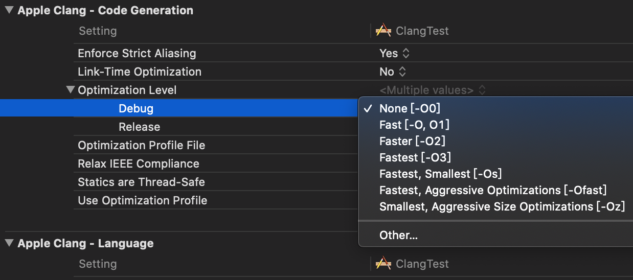Click ClangTest app icon in Code Generation header
Screen dimensions: 633x280
click(x=383, y=31)
